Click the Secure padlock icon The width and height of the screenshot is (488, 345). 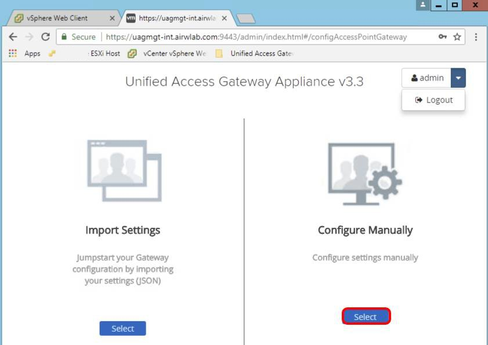(x=64, y=36)
